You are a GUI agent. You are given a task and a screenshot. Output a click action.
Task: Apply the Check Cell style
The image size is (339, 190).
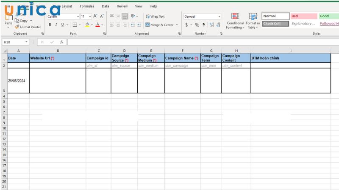(275, 24)
